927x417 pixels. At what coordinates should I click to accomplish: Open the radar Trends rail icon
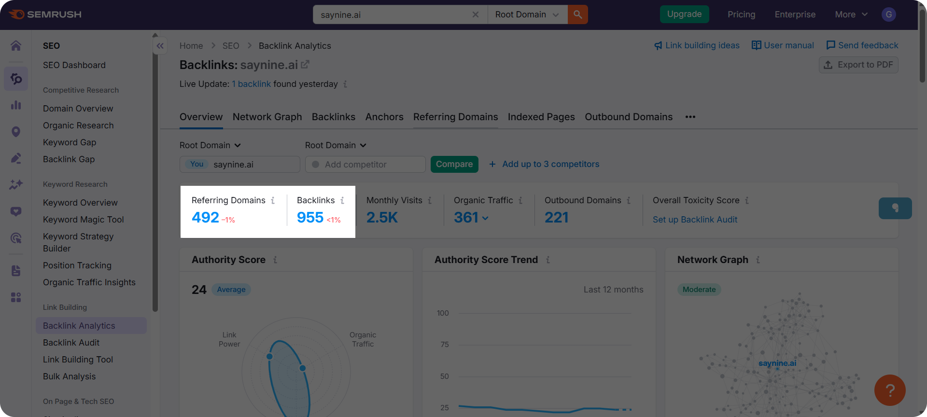[16, 237]
